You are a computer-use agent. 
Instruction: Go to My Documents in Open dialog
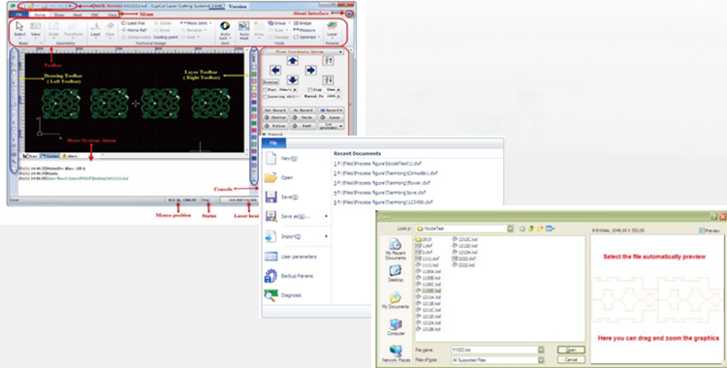point(395,300)
